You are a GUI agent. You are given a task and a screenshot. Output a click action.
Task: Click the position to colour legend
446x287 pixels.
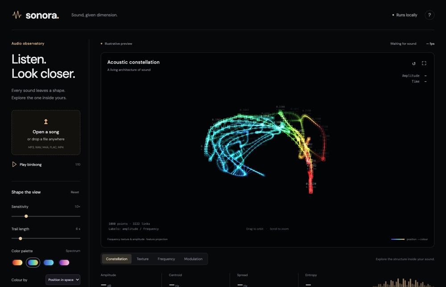(409, 239)
